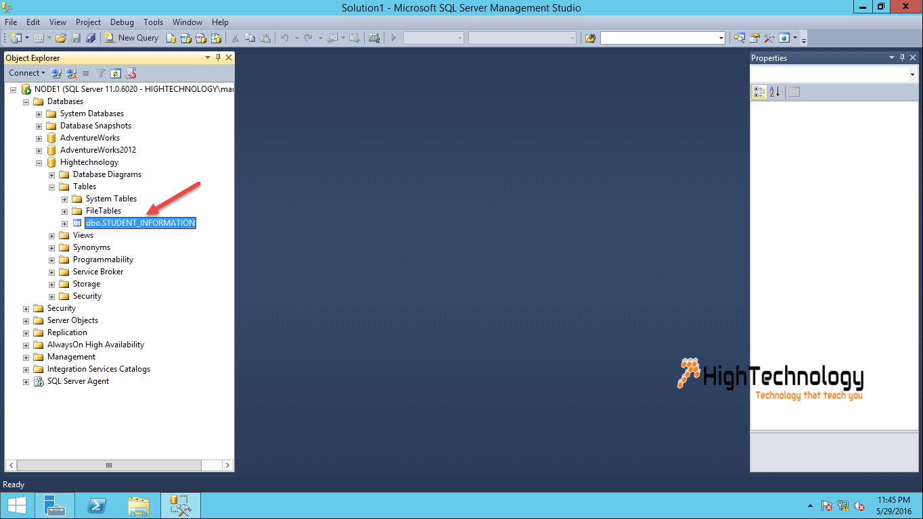This screenshot has width=923, height=519.
Task: Click the Object Explorer horizontal scrollbar thumb
Action: (x=108, y=466)
